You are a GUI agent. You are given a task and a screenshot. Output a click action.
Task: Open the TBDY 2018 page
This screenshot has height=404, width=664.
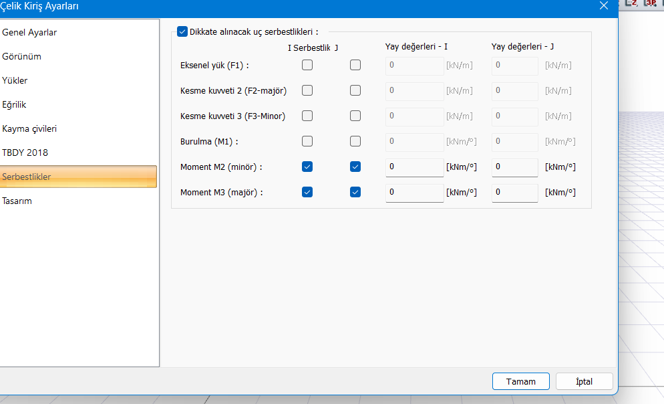(25, 153)
